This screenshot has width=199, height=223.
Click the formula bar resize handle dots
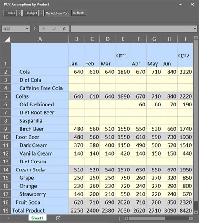(x=34, y=29)
